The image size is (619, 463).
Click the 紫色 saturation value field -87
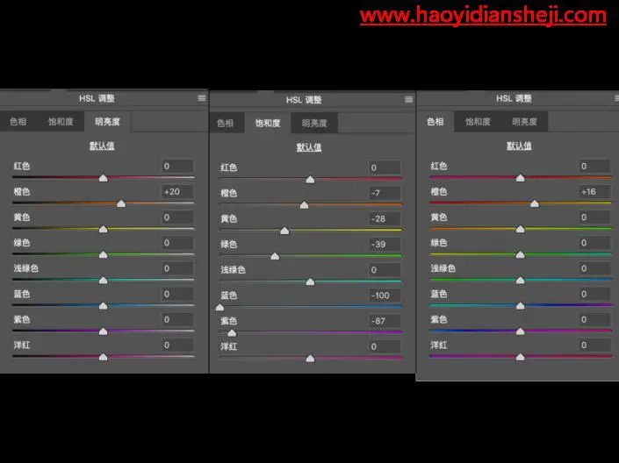click(385, 321)
